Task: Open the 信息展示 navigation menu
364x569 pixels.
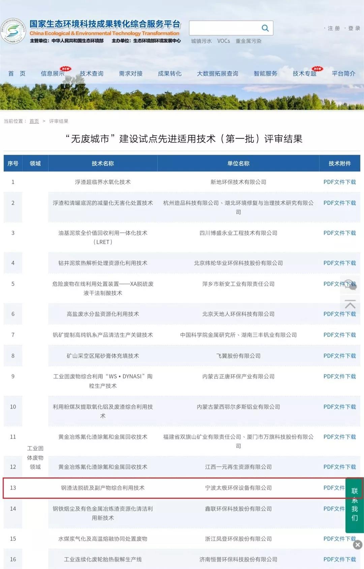Action: click(x=53, y=74)
